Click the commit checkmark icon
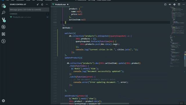Screen dimensions: 186x105 click(37, 4)
